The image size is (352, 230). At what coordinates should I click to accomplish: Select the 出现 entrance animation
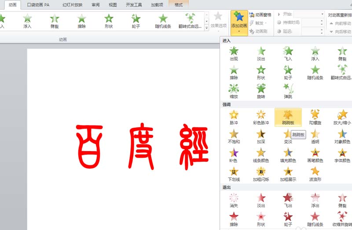point(234,54)
